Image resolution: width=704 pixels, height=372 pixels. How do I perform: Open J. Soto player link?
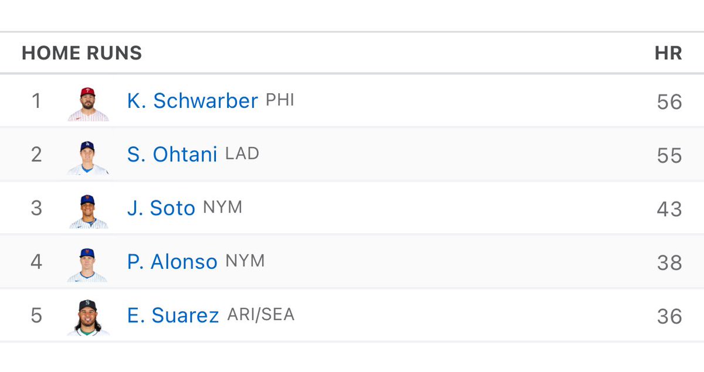[161, 209]
